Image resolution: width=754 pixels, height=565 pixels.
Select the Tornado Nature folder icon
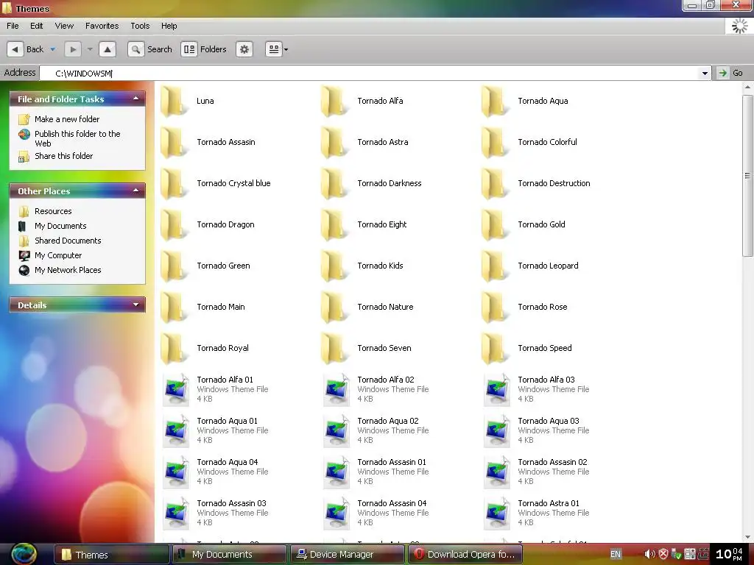click(x=334, y=307)
